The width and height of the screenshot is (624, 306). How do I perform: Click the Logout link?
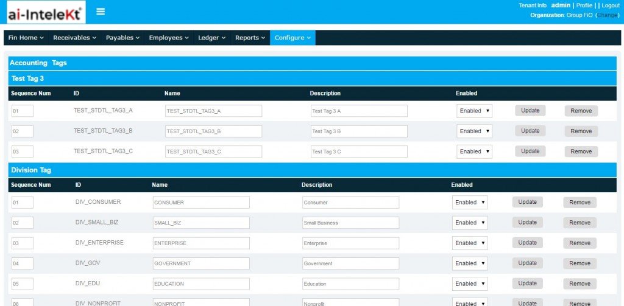(611, 5)
